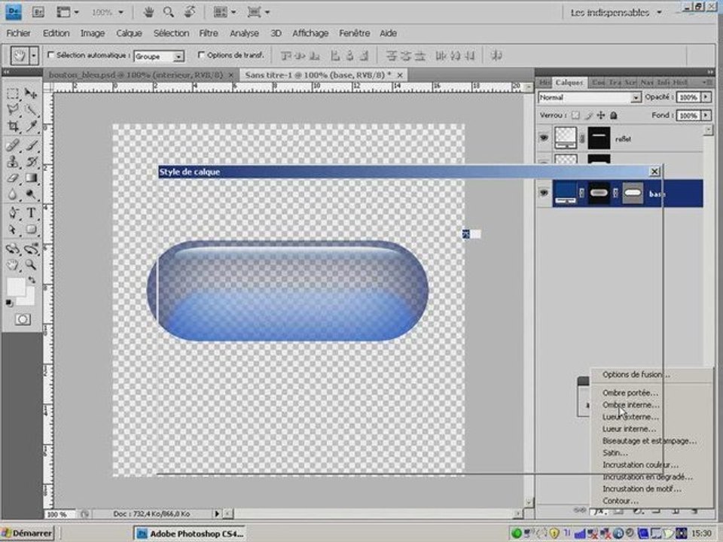Click the Auto-Align Layers icon in options bar
Viewport: 723px width, 542px height.
496,56
